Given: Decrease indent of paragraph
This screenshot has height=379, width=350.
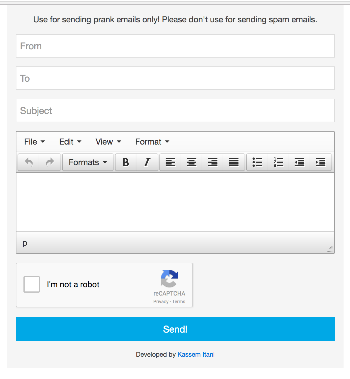Looking at the screenshot, I should click(x=299, y=162).
